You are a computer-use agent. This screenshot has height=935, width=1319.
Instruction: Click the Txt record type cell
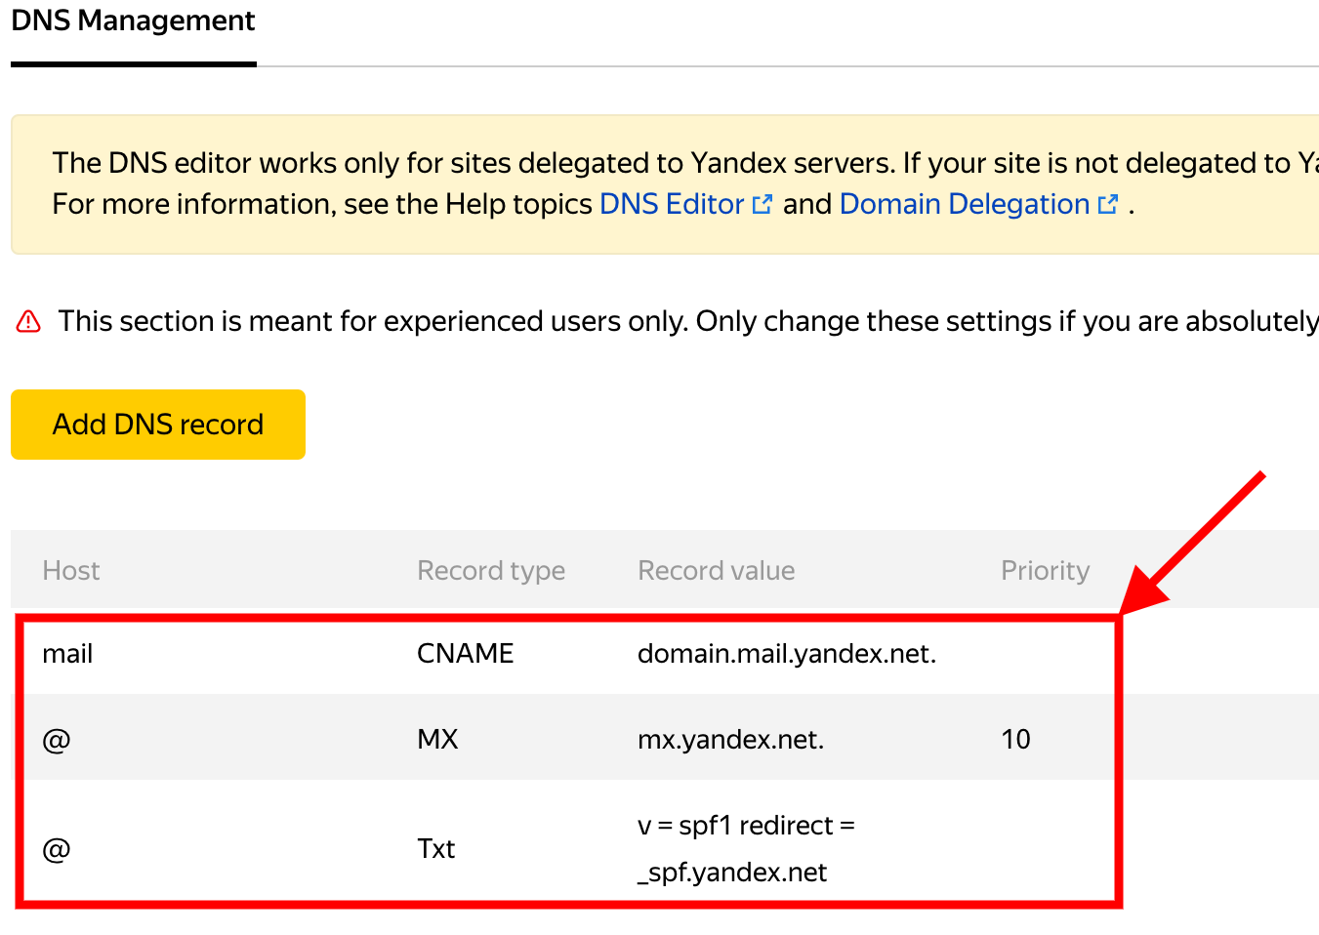[436, 849]
